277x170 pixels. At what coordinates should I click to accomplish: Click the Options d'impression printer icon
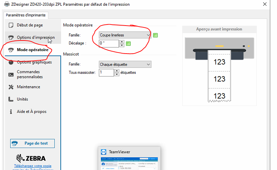11,38
